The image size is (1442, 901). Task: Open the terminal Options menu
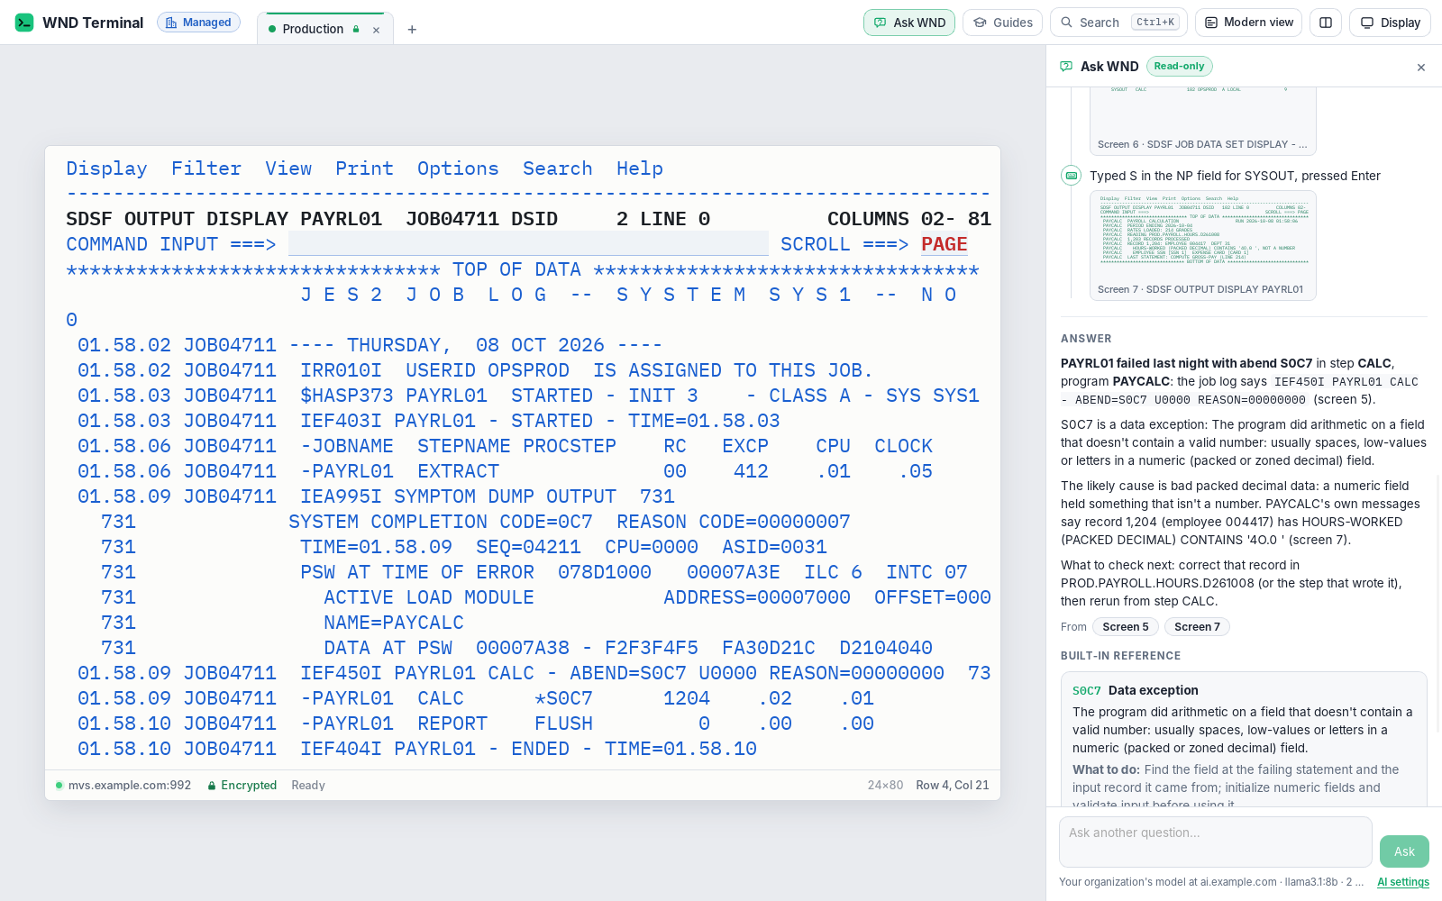coord(458,168)
